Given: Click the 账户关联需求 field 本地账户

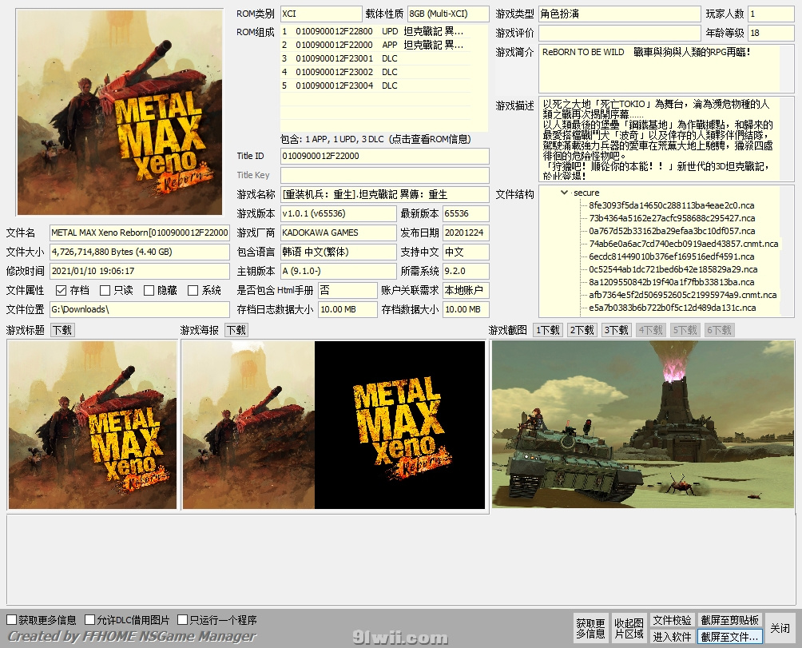Looking at the screenshot, I should (466, 291).
